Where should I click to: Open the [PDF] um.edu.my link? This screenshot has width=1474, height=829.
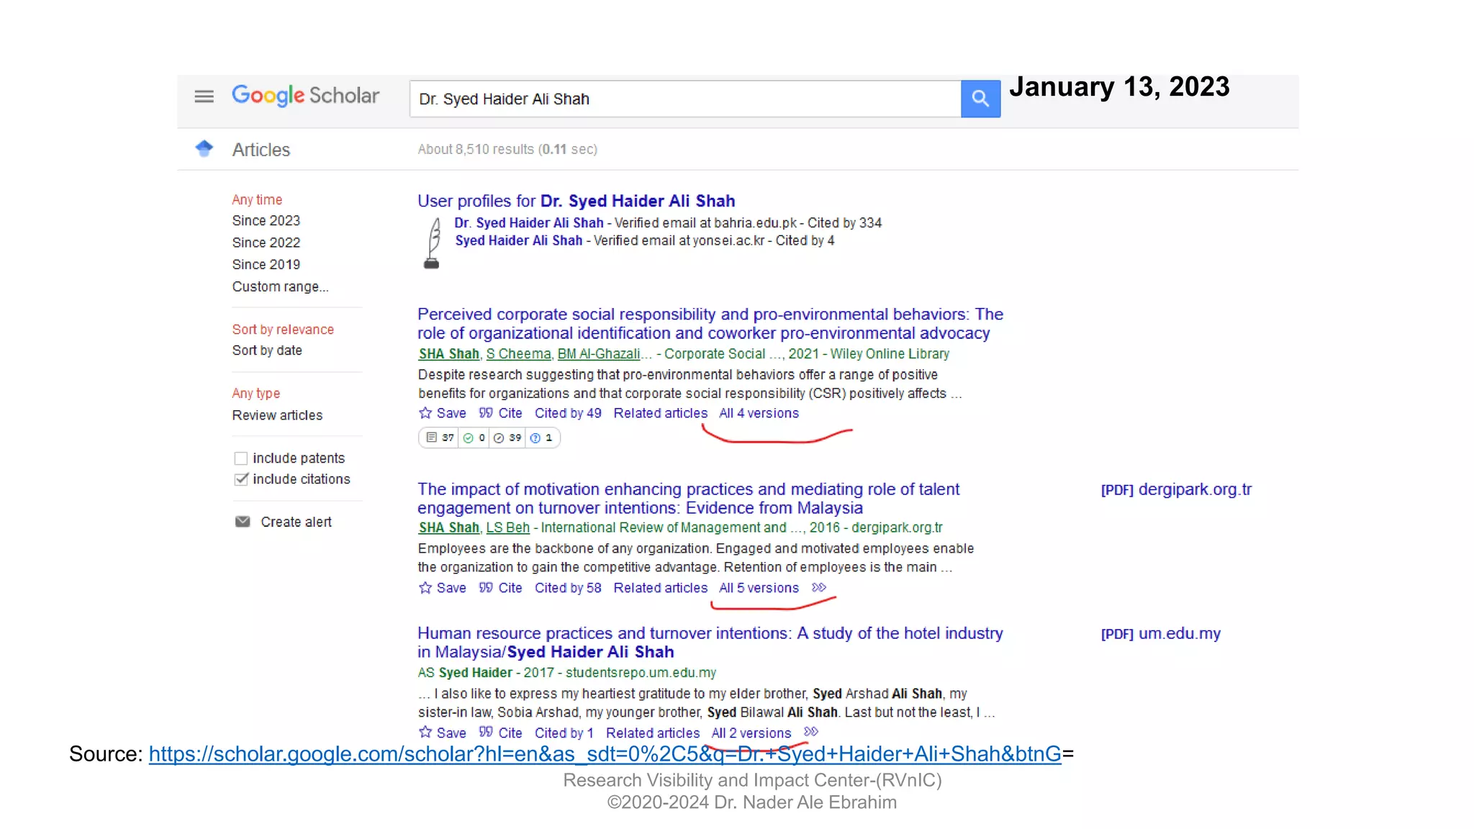(1161, 634)
